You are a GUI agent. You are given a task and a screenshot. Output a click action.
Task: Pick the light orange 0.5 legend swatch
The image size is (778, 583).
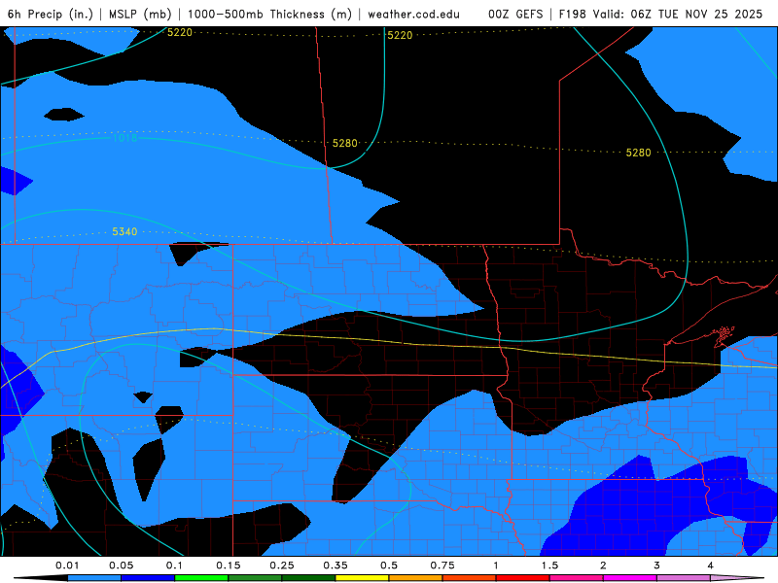(x=416, y=578)
